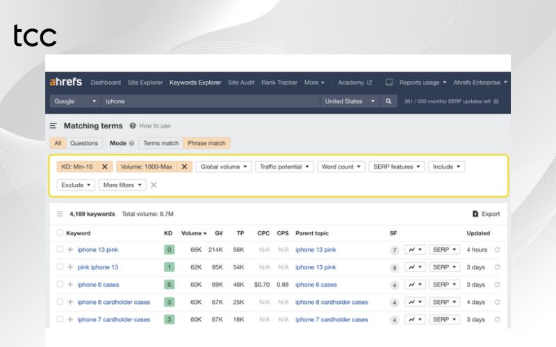Click the Ahrefs logo
Image resolution: width=556 pixels, height=347 pixels.
tap(66, 82)
